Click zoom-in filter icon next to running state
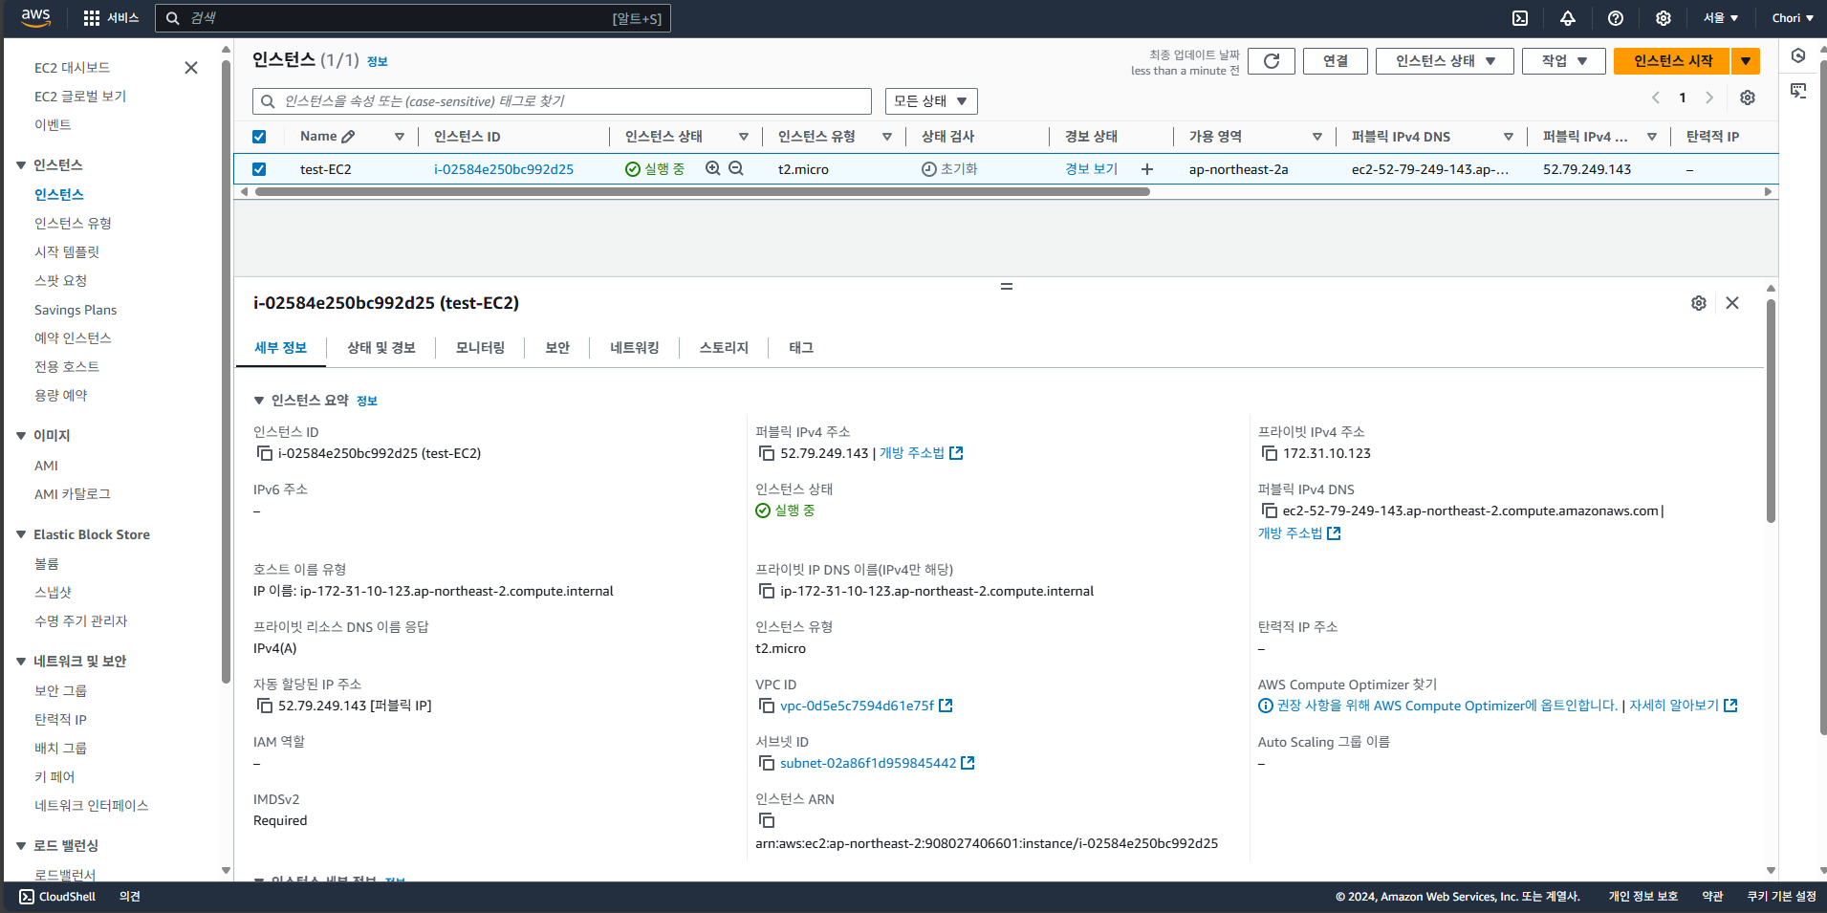1827x913 pixels. [713, 168]
